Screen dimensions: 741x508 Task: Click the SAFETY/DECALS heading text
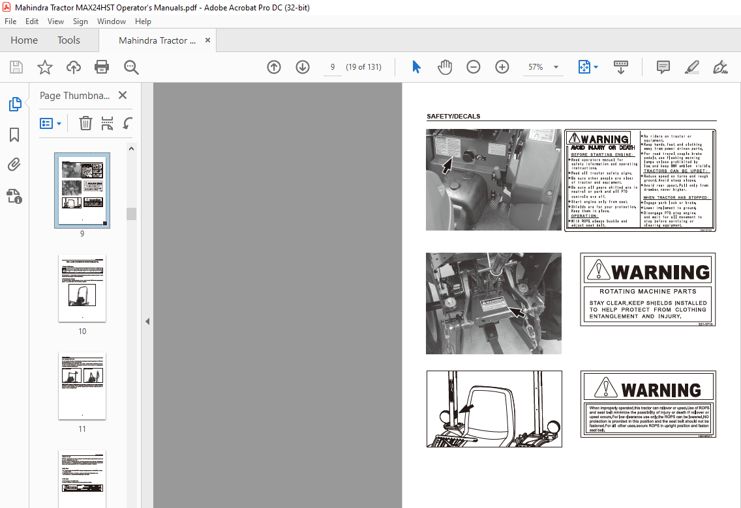[453, 116]
